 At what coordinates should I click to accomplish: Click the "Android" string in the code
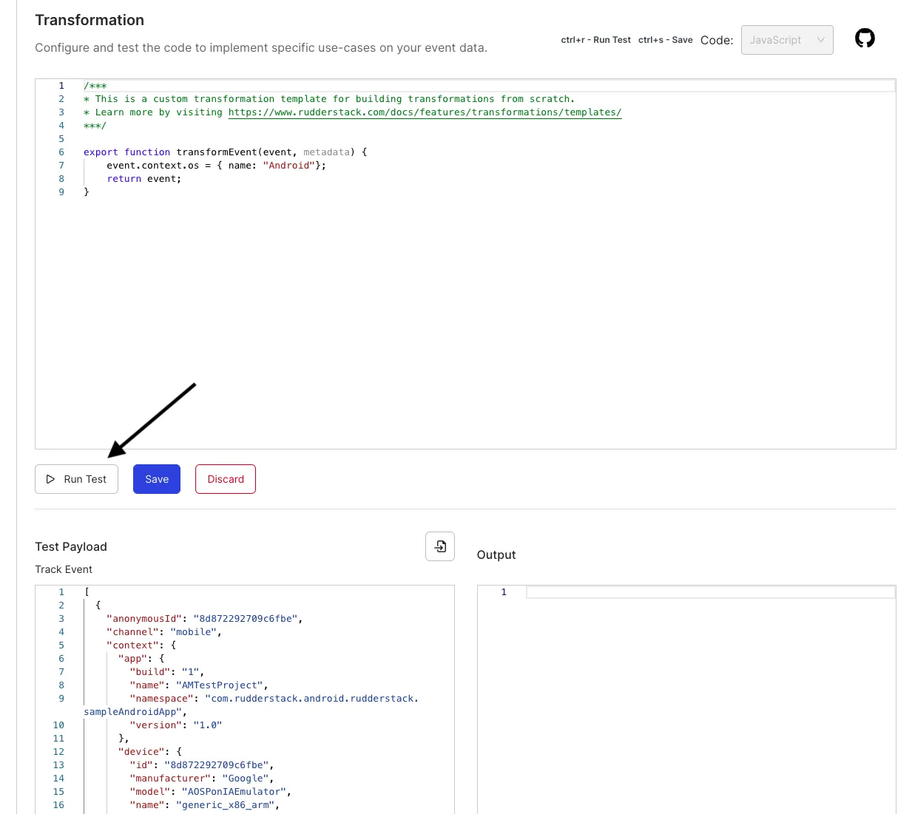[x=289, y=166]
